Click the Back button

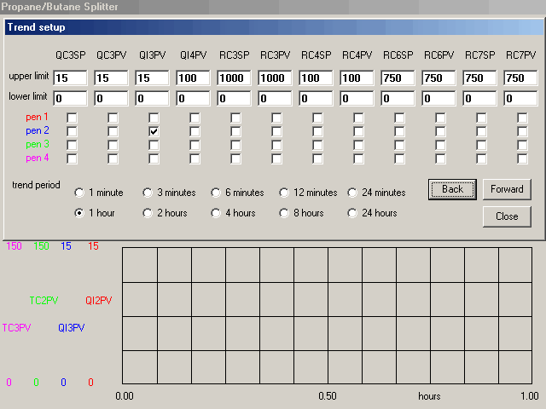coord(452,189)
